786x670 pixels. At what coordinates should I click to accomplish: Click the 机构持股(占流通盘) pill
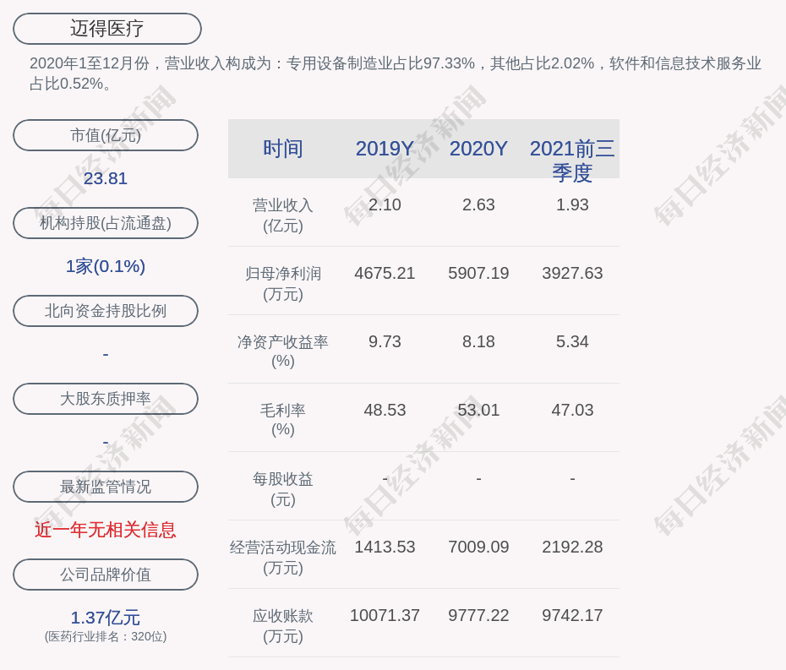(x=106, y=223)
